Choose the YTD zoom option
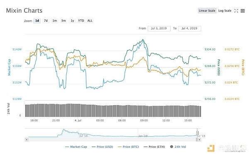This screenshot has width=249, height=154. pos(81,21)
